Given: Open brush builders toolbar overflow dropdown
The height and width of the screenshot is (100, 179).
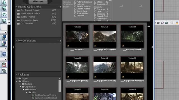Looking at the screenshot, I should [x=9, y=23].
